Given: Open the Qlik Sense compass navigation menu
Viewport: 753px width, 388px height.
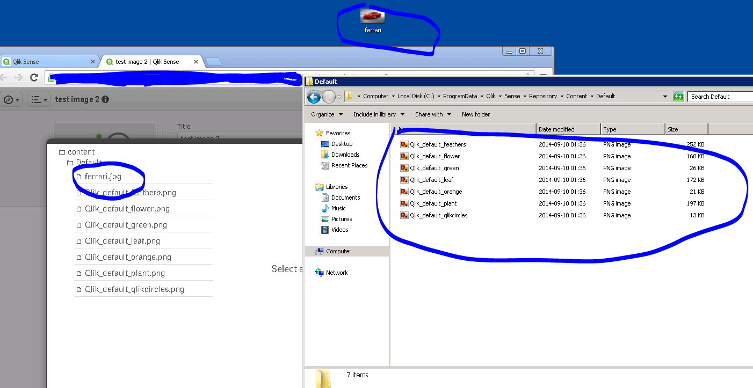Looking at the screenshot, I should pos(11,99).
